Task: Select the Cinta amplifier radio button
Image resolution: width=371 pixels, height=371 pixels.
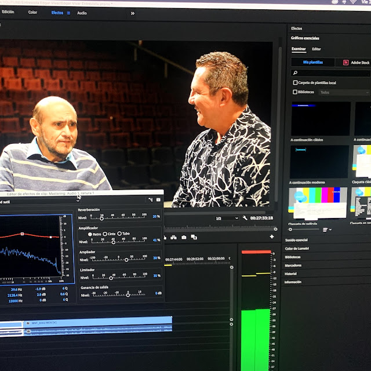Action: [104, 234]
